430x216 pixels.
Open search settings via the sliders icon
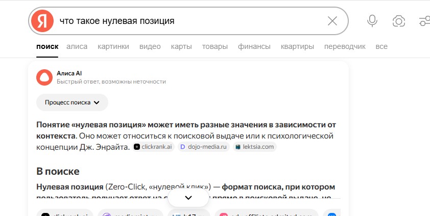(425, 21)
